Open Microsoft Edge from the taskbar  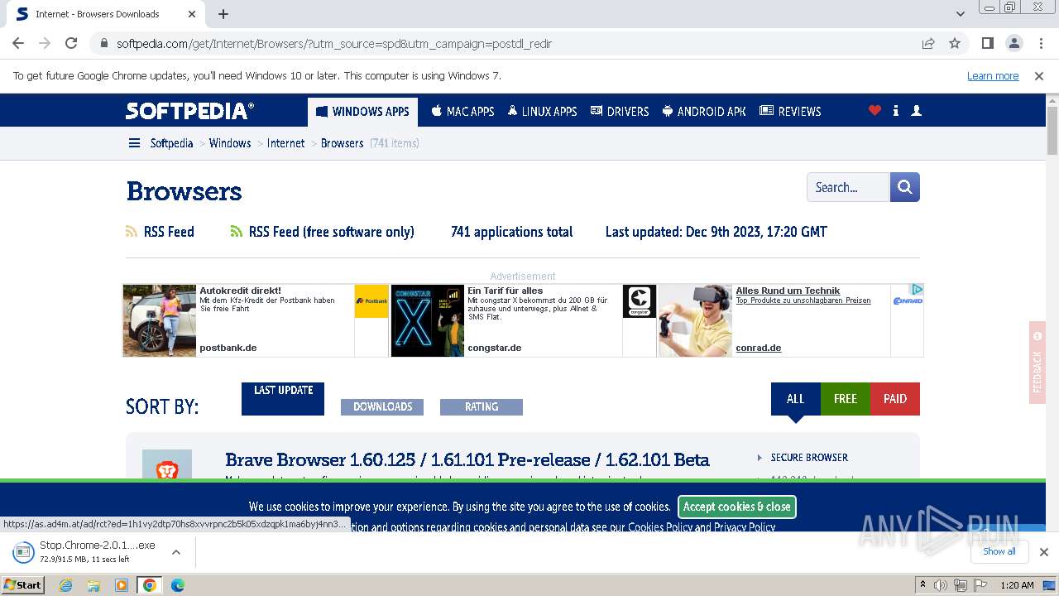[177, 585]
